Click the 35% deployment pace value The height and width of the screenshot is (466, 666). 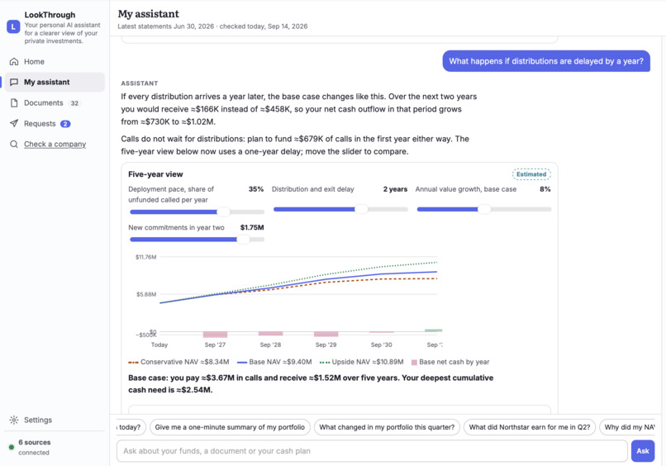point(256,189)
